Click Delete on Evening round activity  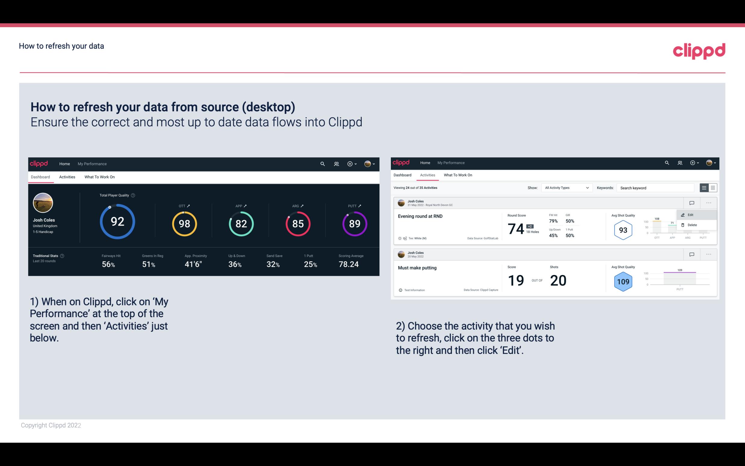coord(692,225)
